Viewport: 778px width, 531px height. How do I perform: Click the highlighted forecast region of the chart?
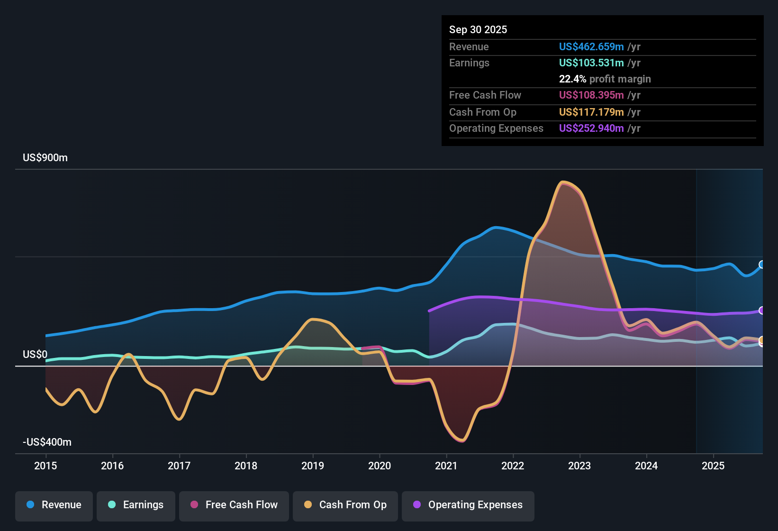pyautogui.click(x=730, y=308)
